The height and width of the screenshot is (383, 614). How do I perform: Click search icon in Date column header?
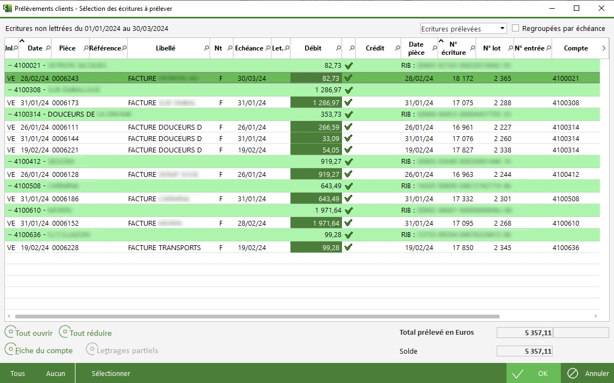[x=48, y=48]
